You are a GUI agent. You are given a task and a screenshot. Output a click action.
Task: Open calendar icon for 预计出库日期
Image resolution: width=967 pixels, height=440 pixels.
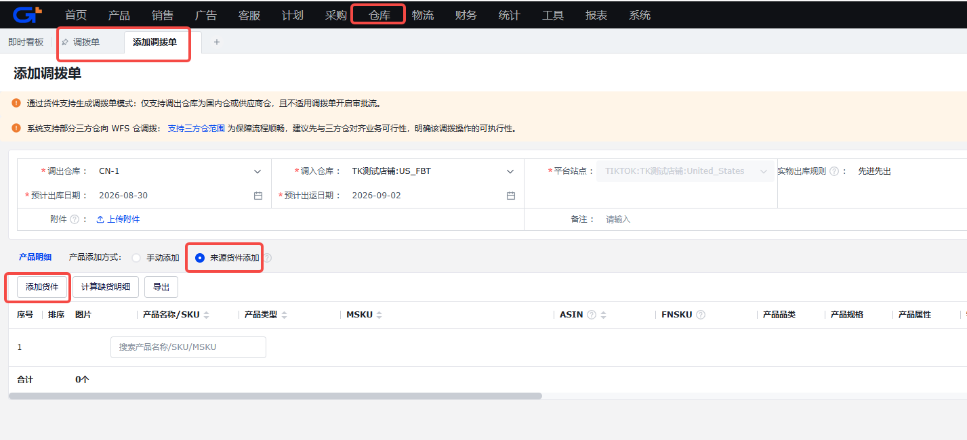pyautogui.click(x=258, y=196)
